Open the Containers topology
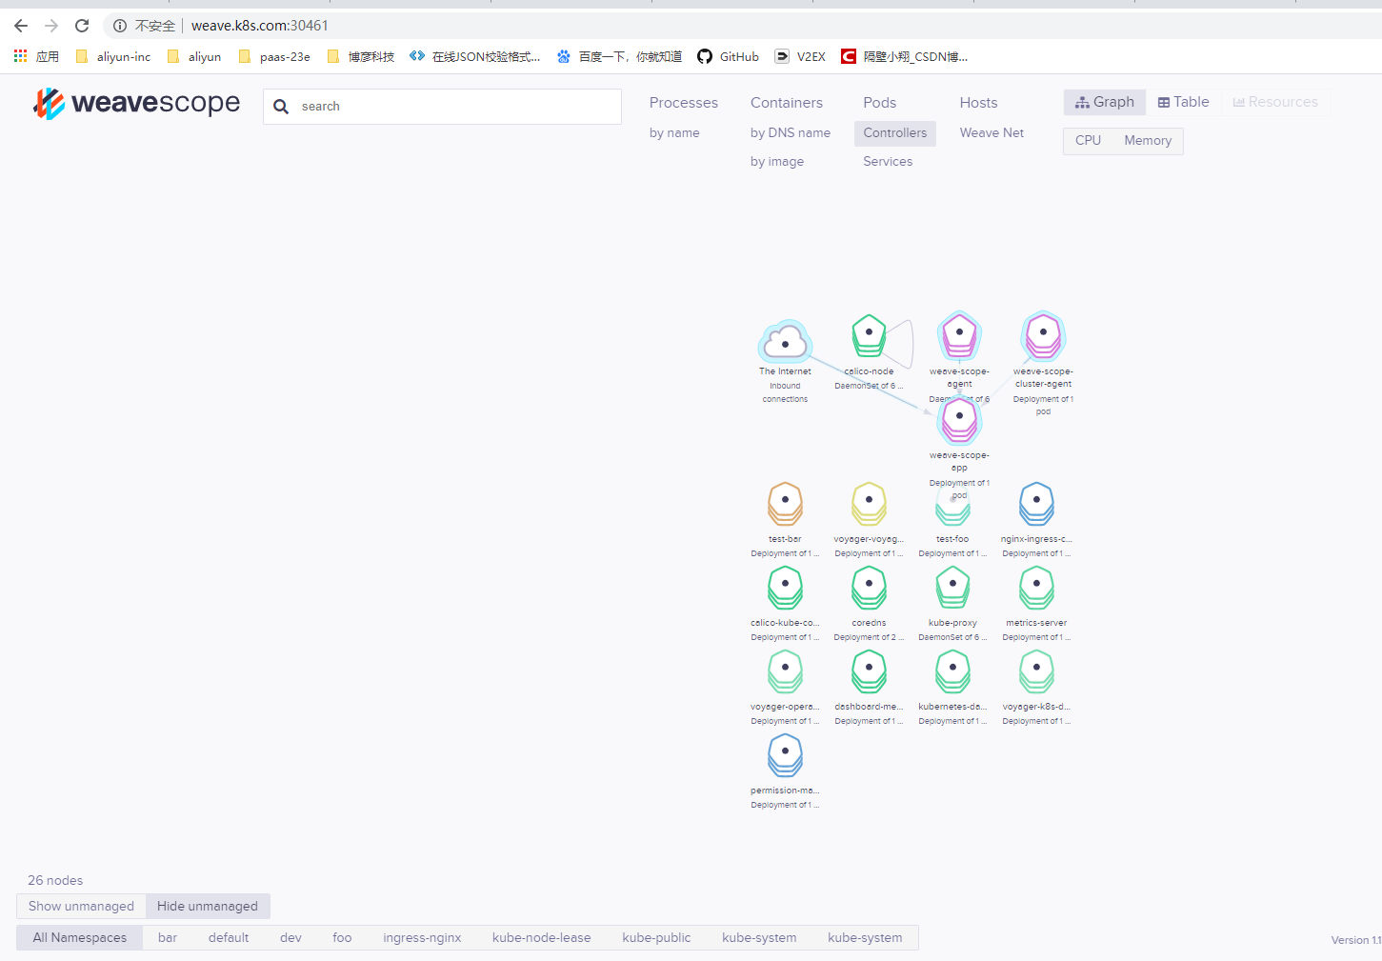 (787, 103)
